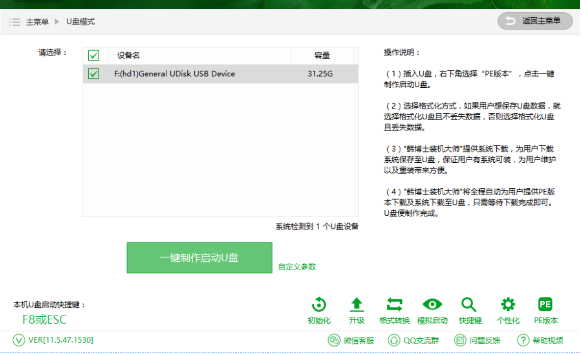Click the 初始化 (initialize) icon
Screen dimensions: 582x354
coord(319,305)
